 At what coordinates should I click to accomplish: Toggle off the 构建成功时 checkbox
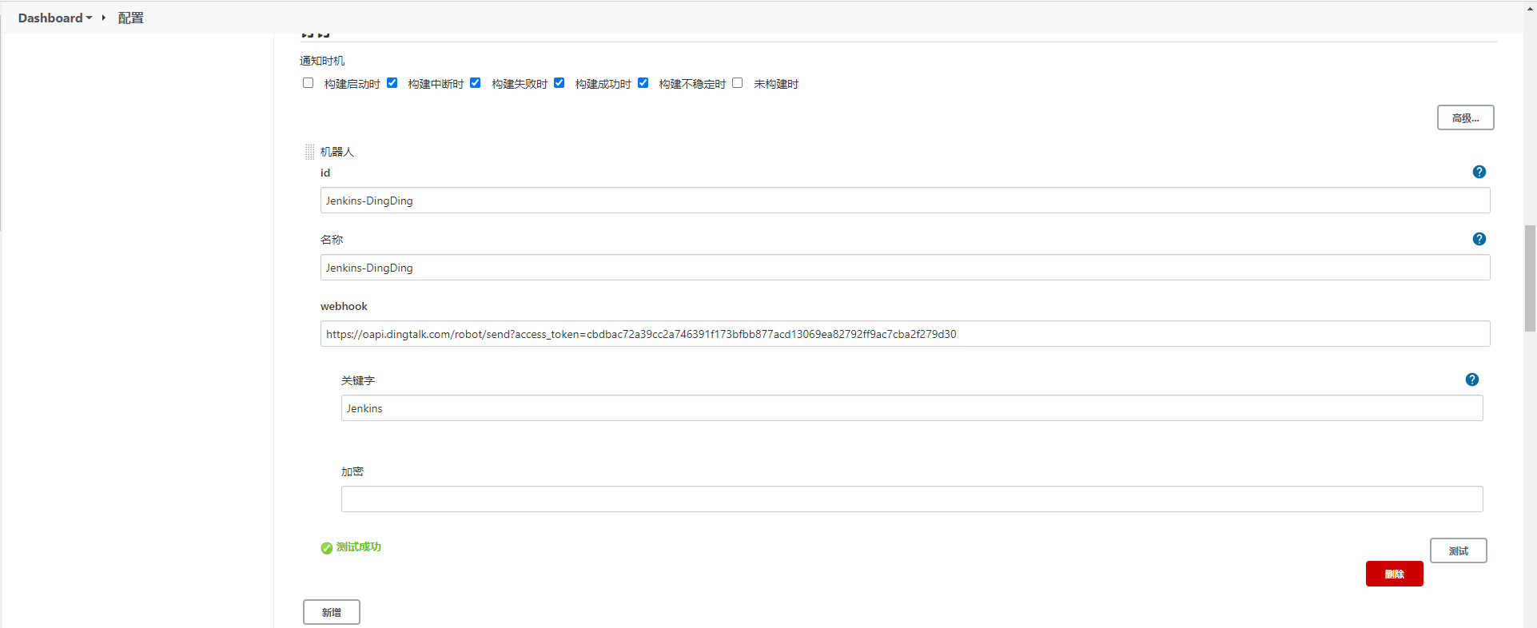click(559, 83)
